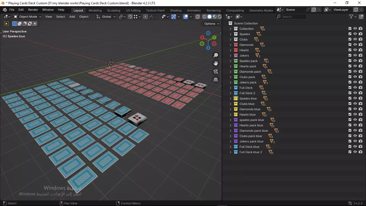Hide the Hearts collection in viewport
366x206 pixels.
[x=355, y=50]
